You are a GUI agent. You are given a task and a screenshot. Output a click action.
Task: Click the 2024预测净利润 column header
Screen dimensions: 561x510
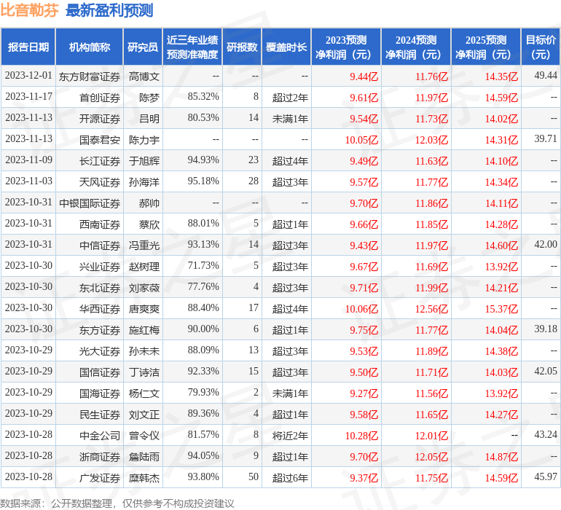pyautogui.click(x=416, y=47)
